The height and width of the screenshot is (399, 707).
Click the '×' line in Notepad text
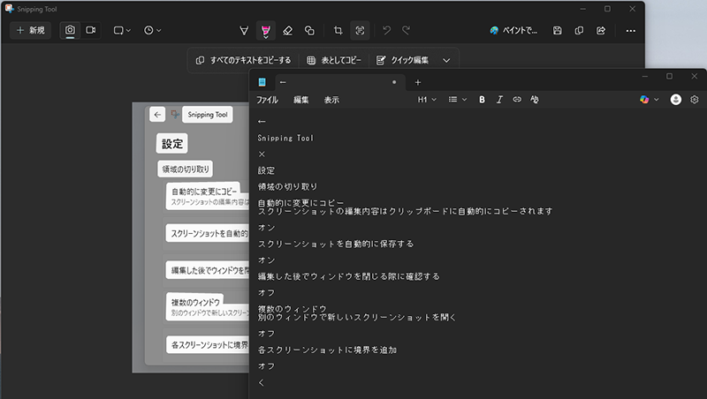coord(262,154)
